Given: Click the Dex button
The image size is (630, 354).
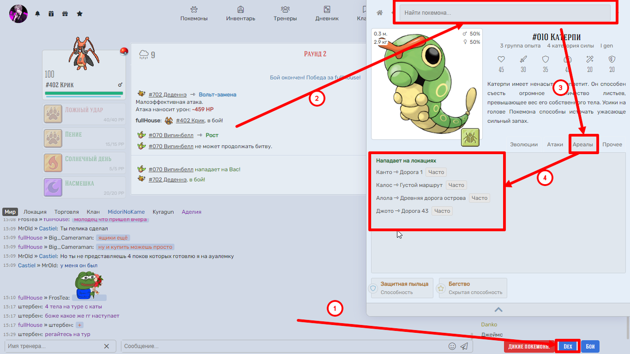Looking at the screenshot, I should 567,347.
